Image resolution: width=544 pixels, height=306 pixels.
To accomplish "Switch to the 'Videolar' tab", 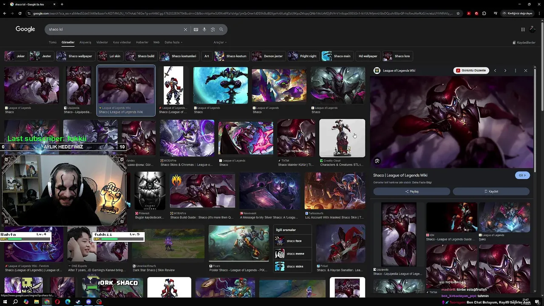I will [x=102, y=42].
